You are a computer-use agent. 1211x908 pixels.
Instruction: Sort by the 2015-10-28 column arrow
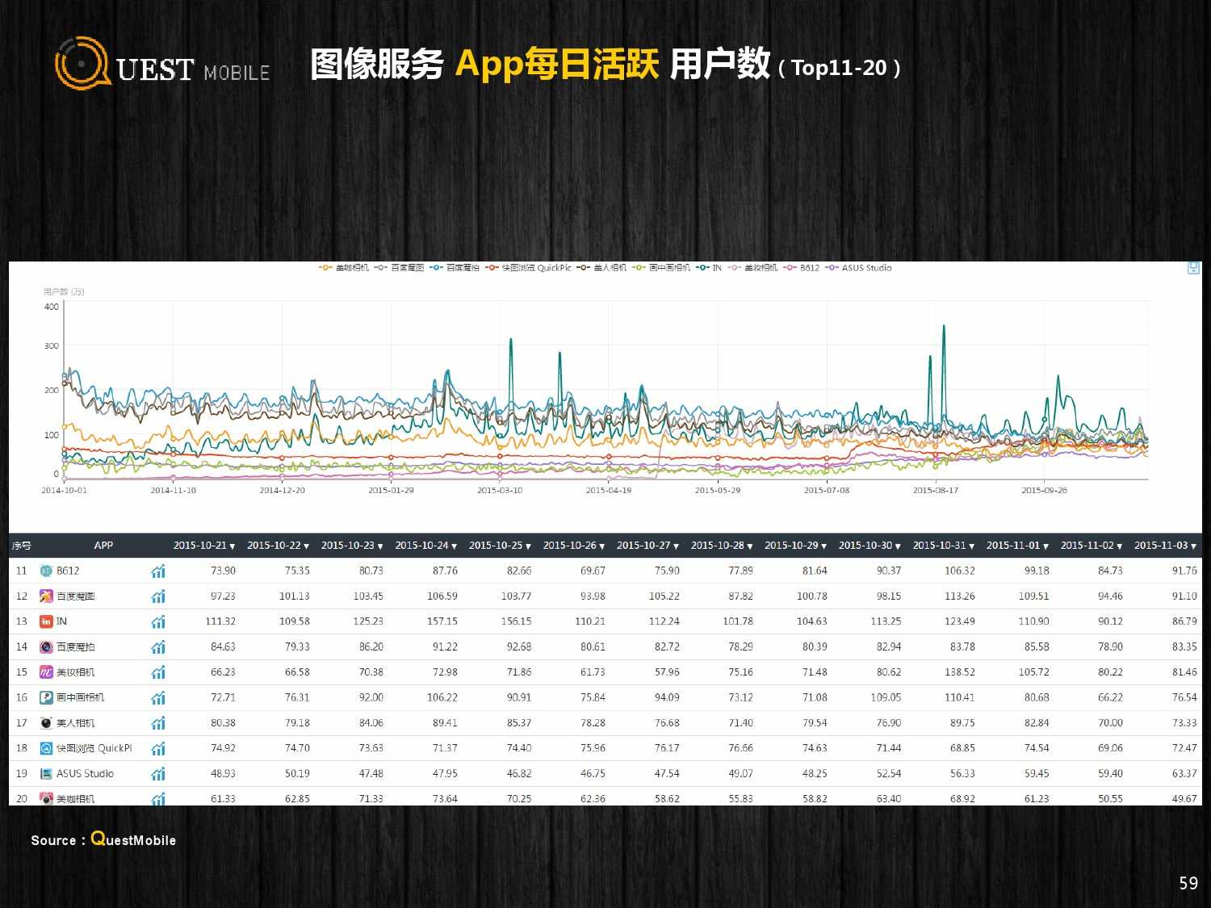tap(750, 546)
